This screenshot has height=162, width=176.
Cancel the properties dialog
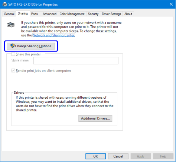(118, 156)
